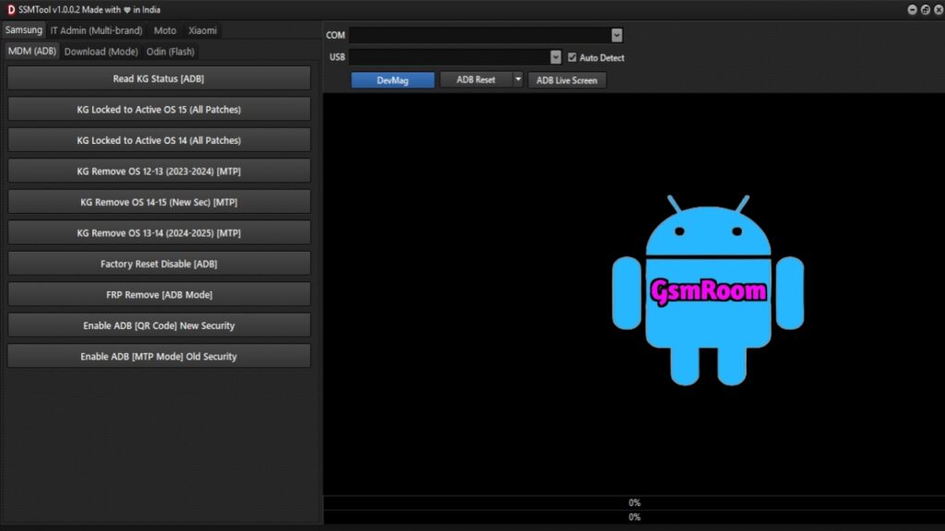945x531 pixels.
Task: Open the USB device dropdown
Action: (x=556, y=57)
